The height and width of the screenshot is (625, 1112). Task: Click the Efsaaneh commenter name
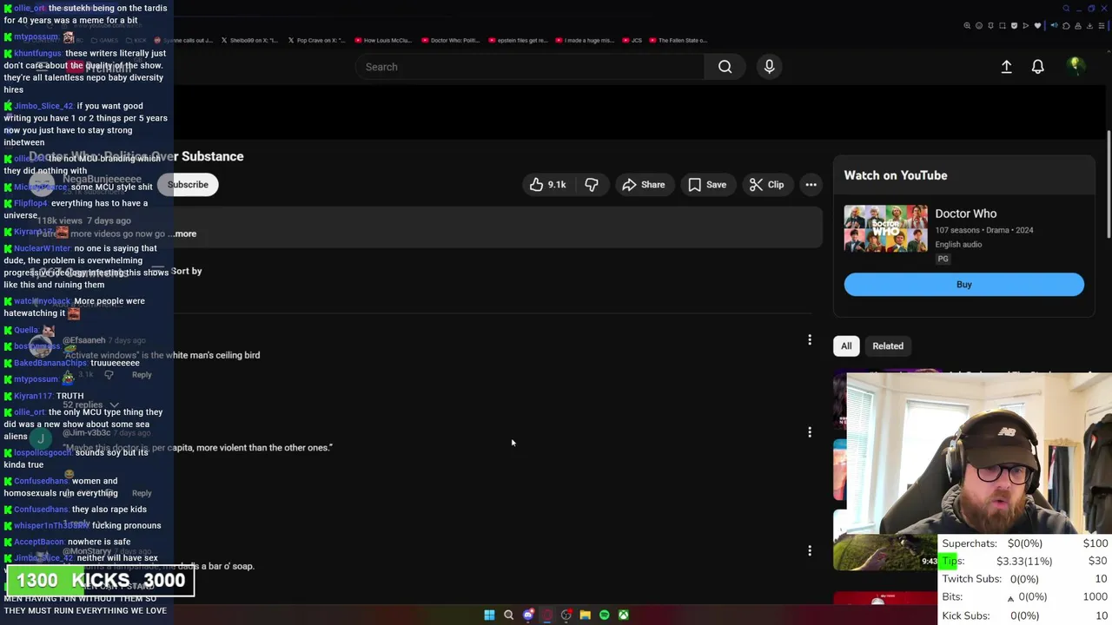pyautogui.click(x=83, y=340)
